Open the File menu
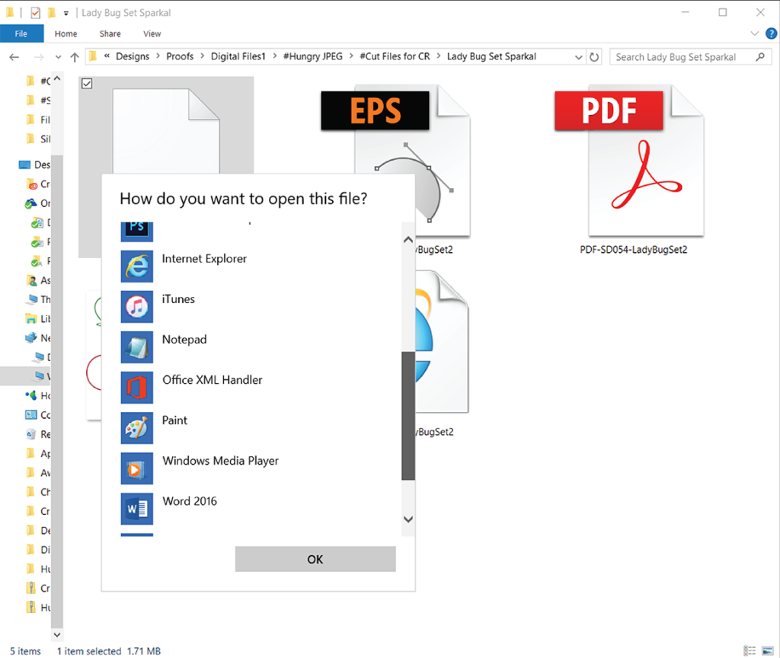The image size is (780, 658). [21, 34]
